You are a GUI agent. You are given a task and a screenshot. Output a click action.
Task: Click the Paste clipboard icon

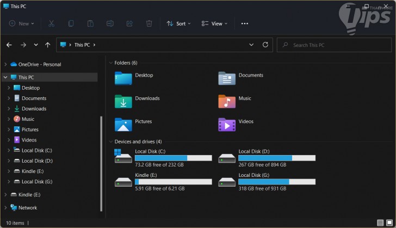90,23
